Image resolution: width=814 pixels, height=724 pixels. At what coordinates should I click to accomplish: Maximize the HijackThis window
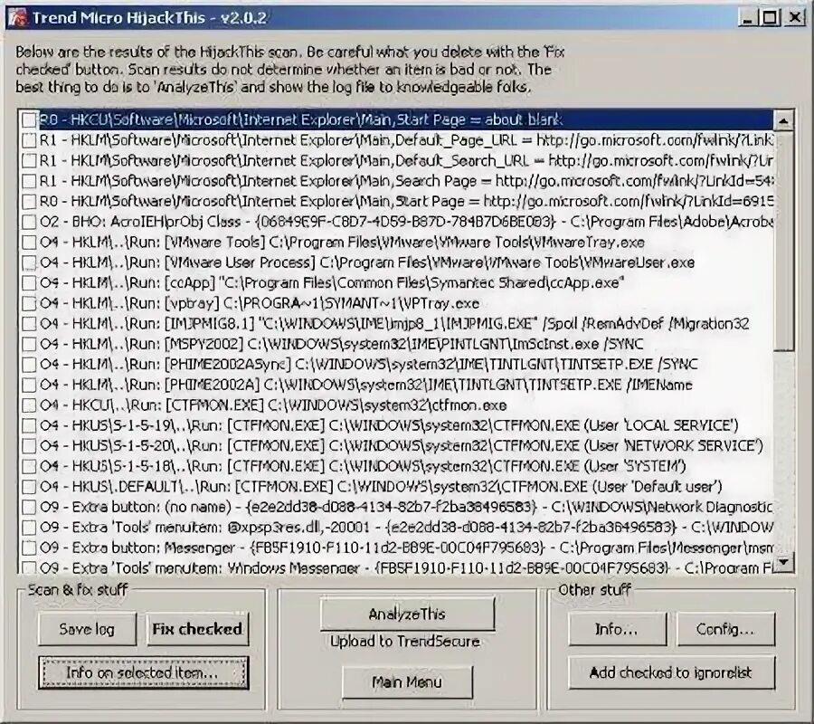pos(771,18)
